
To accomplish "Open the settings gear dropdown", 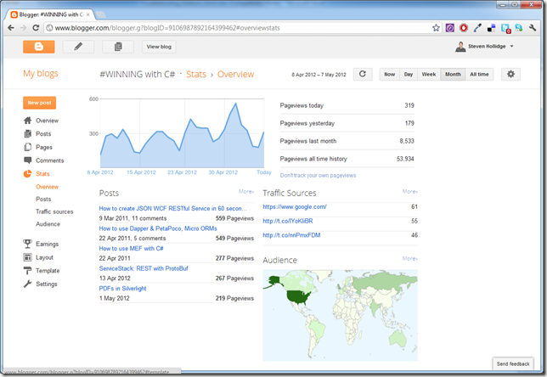I will click(510, 74).
